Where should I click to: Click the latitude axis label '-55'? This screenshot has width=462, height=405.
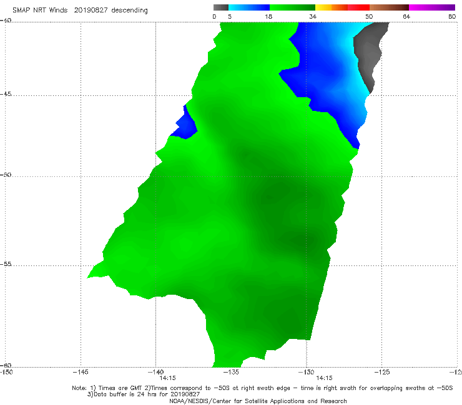pyautogui.click(x=6, y=264)
